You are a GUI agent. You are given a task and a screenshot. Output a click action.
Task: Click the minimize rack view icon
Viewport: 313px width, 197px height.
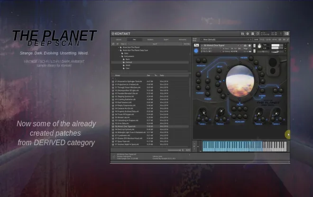pos(258,34)
